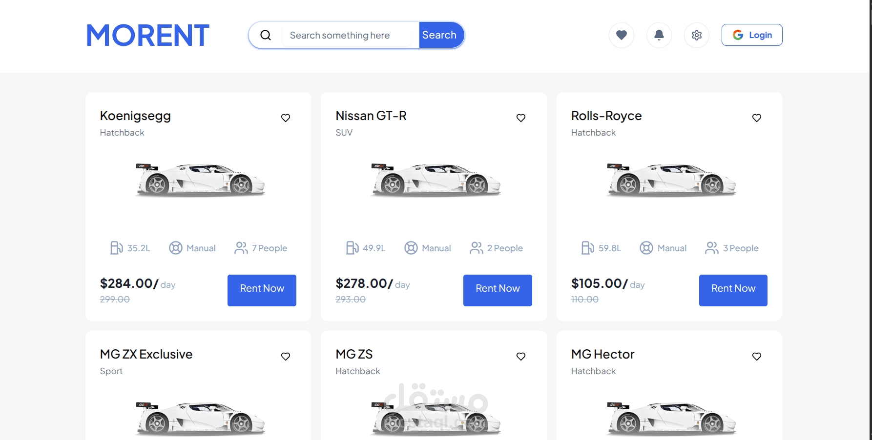Click the Hatchback label under MG ZS

(358, 371)
